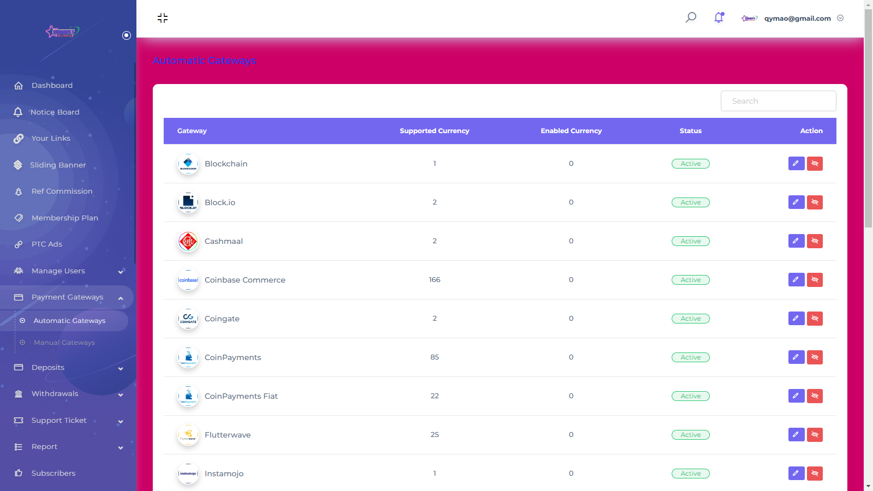This screenshot has width=873, height=491.
Task: Edit the Blockchain gateway with pencil icon
Action: coord(796,164)
